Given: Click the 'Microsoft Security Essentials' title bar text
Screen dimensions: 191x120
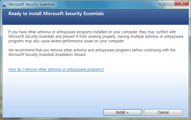Looking at the screenshot, I should pos(32,5).
